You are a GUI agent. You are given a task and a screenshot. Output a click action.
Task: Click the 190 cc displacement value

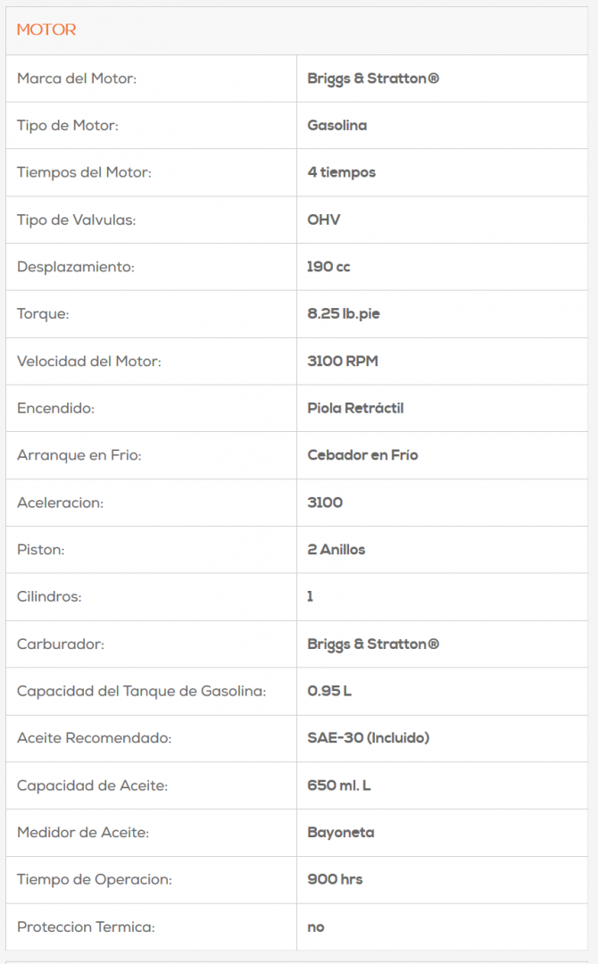pos(328,267)
